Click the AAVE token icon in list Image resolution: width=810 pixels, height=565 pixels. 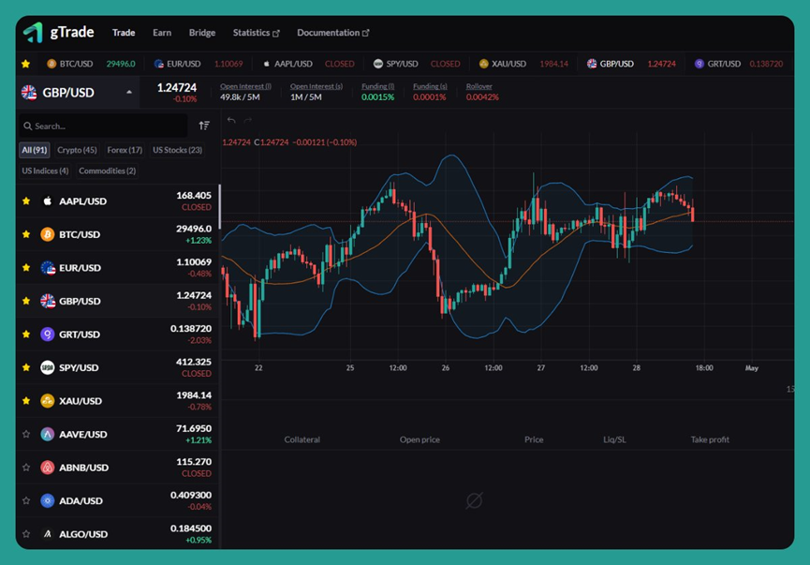[x=48, y=434]
